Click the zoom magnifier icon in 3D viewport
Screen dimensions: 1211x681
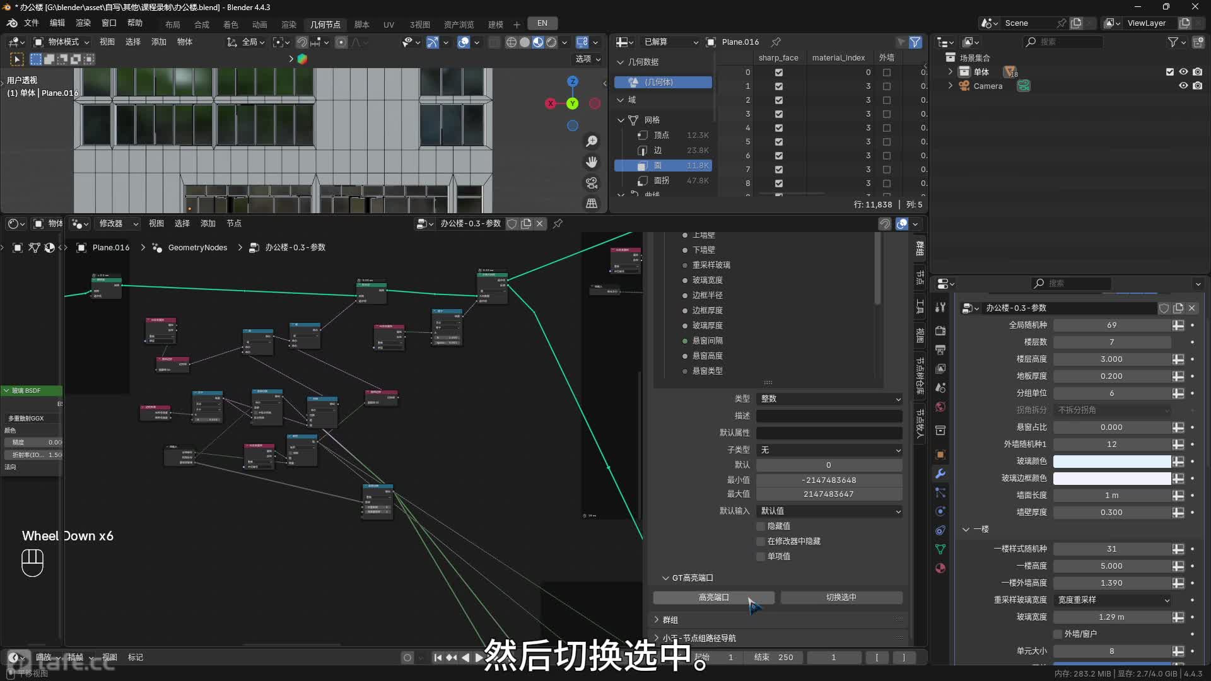pos(592,141)
